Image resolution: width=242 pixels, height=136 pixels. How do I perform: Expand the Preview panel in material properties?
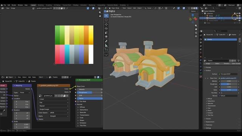(208, 67)
